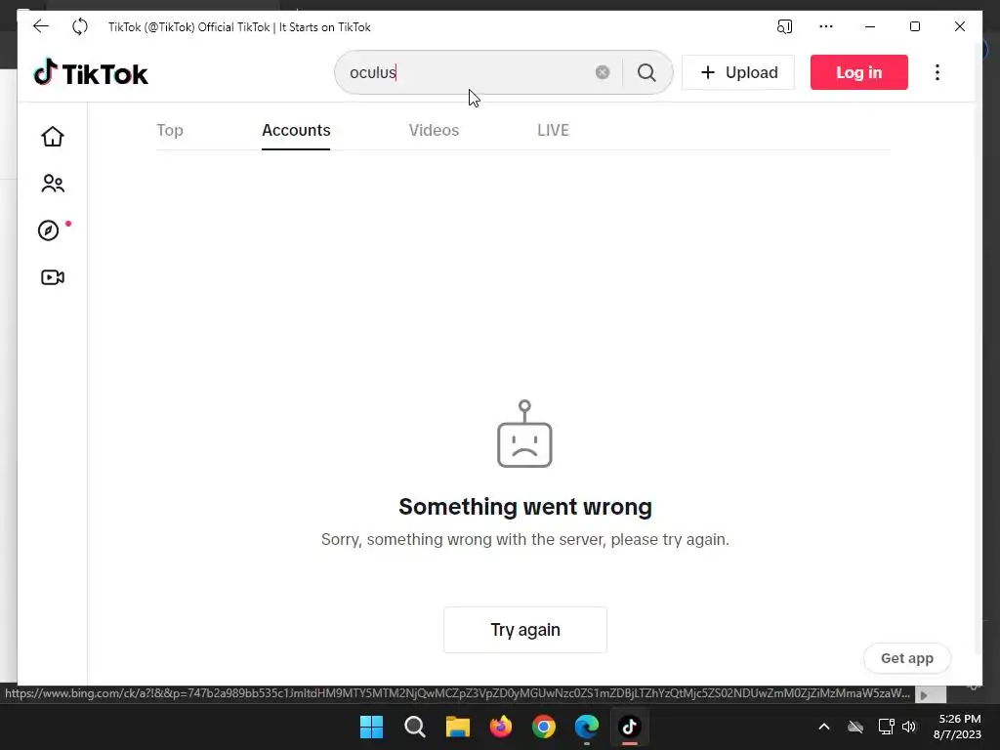Screen dimensions: 1000x750
Task: Click the TikTok app taskbar icon
Action: (x=630, y=727)
